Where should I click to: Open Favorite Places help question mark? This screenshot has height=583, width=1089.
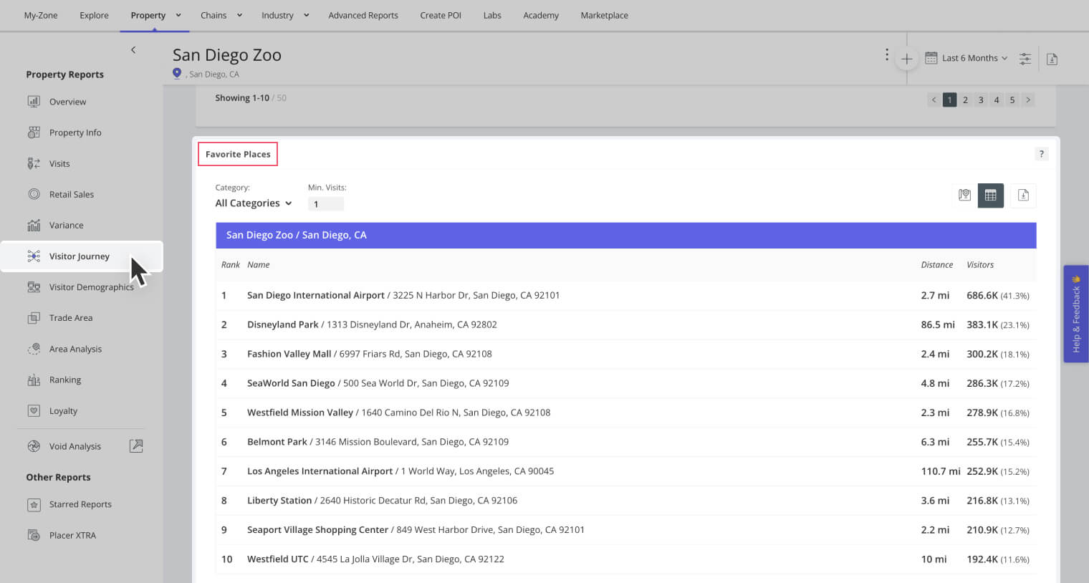(1042, 154)
